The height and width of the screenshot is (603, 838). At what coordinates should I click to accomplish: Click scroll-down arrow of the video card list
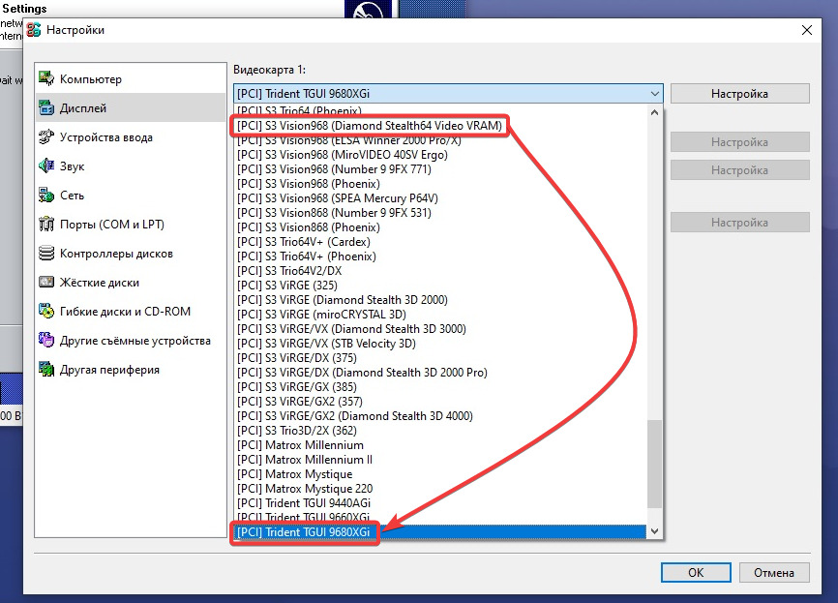click(655, 531)
